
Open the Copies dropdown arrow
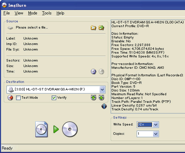pyautogui.click(x=156, y=134)
